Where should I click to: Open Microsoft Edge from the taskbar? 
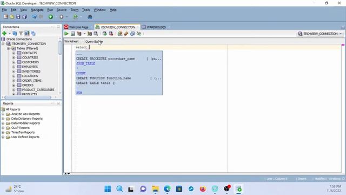(x=167, y=189)
